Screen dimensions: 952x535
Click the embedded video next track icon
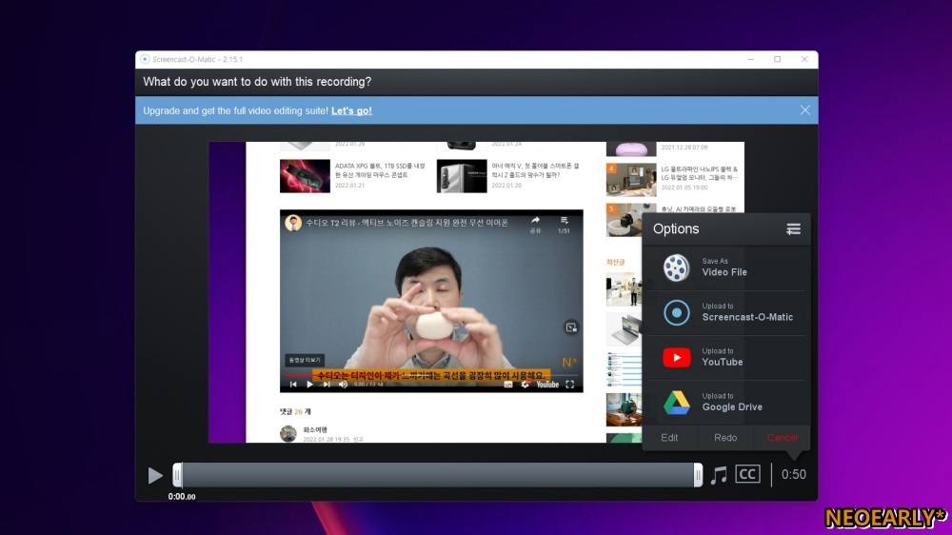[327, 385]
